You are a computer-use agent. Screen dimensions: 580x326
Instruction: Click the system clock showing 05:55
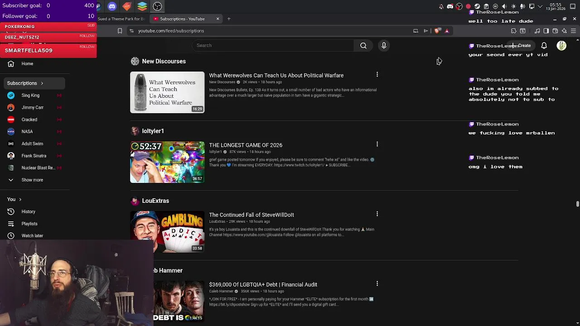556,6
